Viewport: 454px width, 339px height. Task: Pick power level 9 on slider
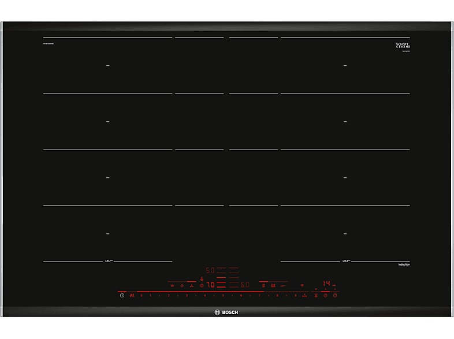pyautogui.click(x=295, y=296)
